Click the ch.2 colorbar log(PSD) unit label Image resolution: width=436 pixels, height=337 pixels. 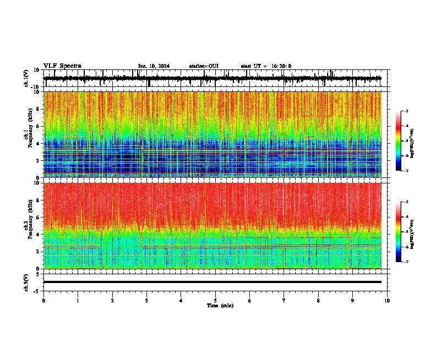pyautogui.click(x=412, y=235)
